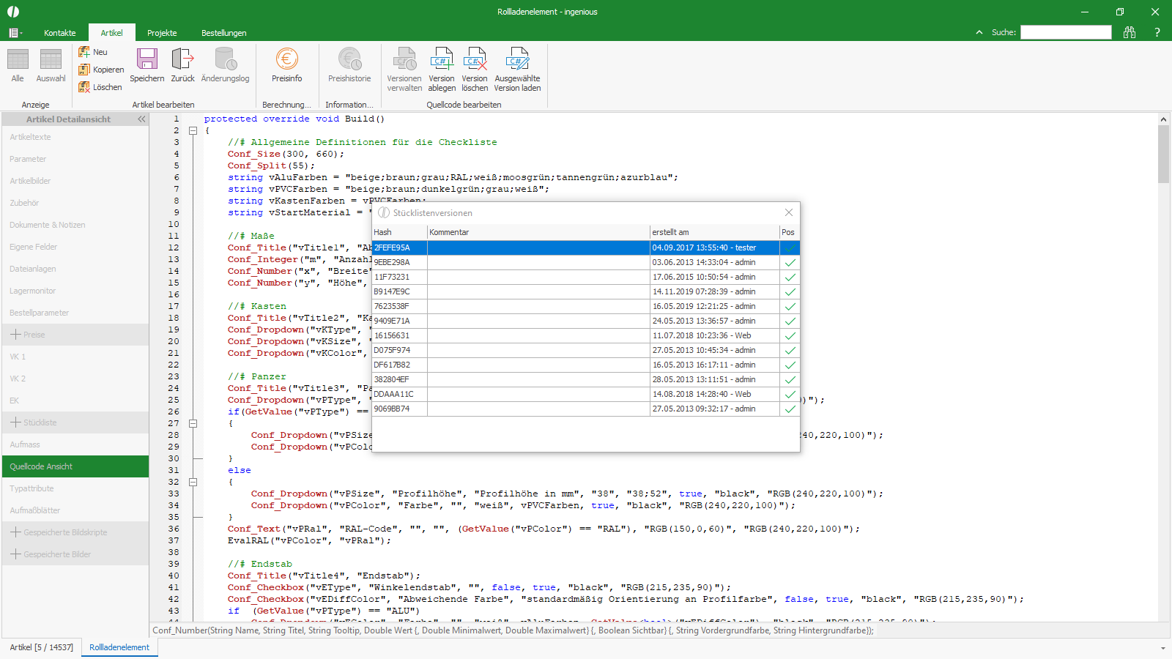Toggle Pos checkmark for hash 16156631

(x=790, y=335)
